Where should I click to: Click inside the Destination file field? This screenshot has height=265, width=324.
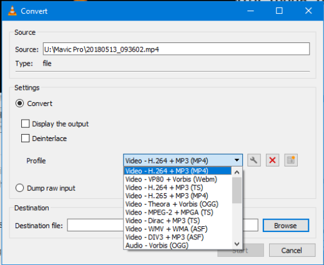pyautogui.click(x=162, y=225)
